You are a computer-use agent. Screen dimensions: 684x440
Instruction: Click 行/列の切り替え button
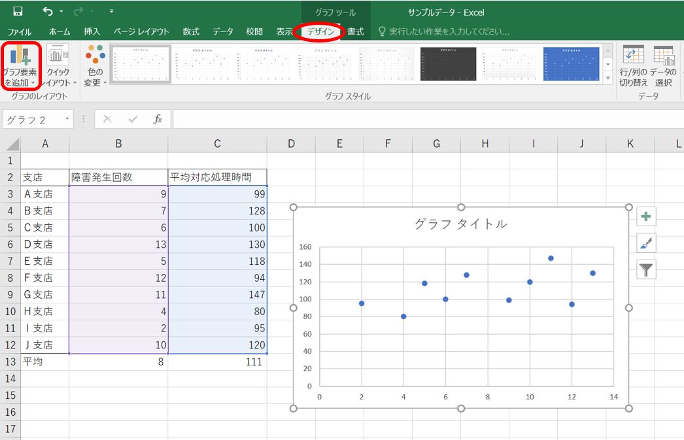pyautogui.click(x=633, y=65)
